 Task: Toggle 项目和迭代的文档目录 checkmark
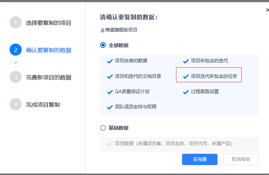coord(110,76)
